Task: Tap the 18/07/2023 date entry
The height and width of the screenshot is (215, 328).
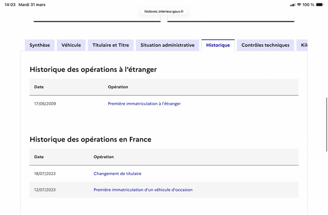Action: click(45, 174)
